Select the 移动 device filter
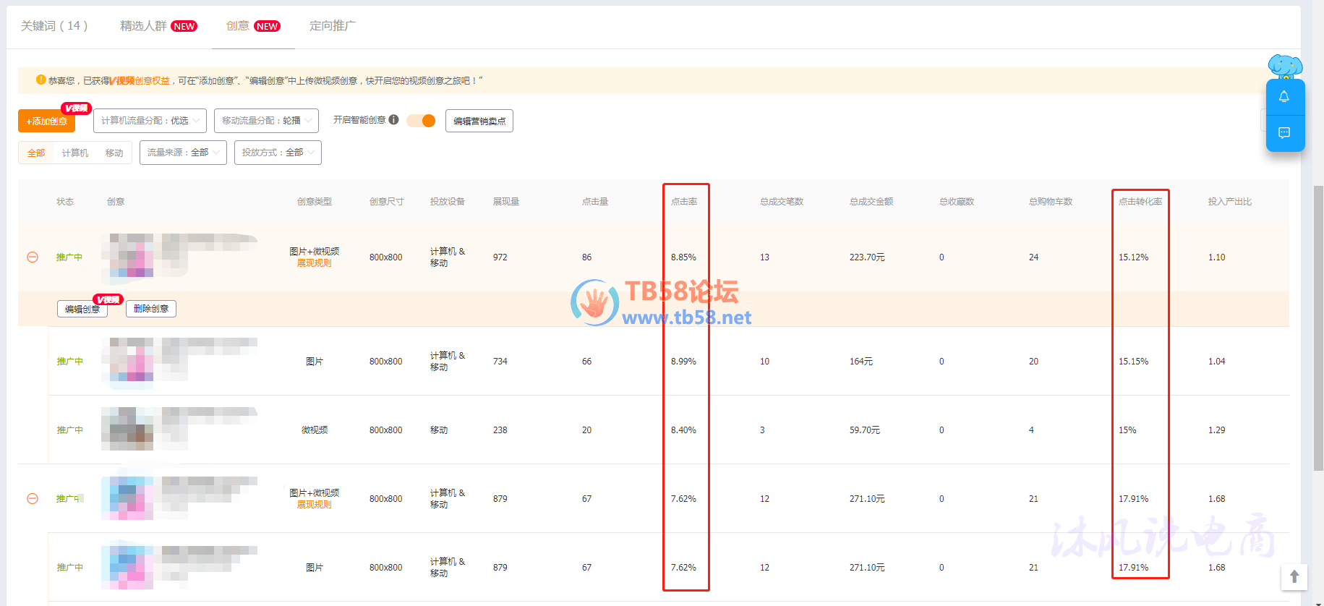Screen dimensions: 1324x606 (x=114, y=153)
